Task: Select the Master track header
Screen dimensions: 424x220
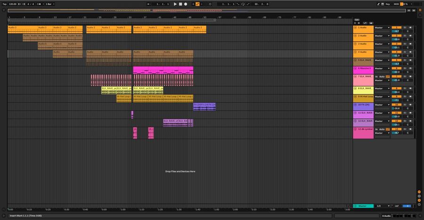Action: (363, 206)
